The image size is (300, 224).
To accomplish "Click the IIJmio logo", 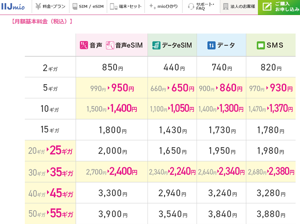I will point(13,7).
